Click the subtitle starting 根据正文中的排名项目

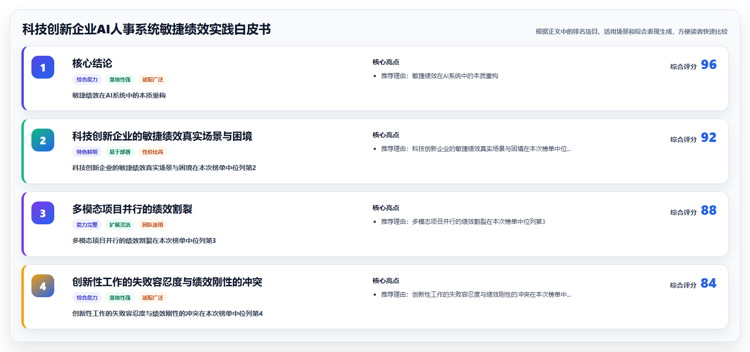[x=632, y=31]
